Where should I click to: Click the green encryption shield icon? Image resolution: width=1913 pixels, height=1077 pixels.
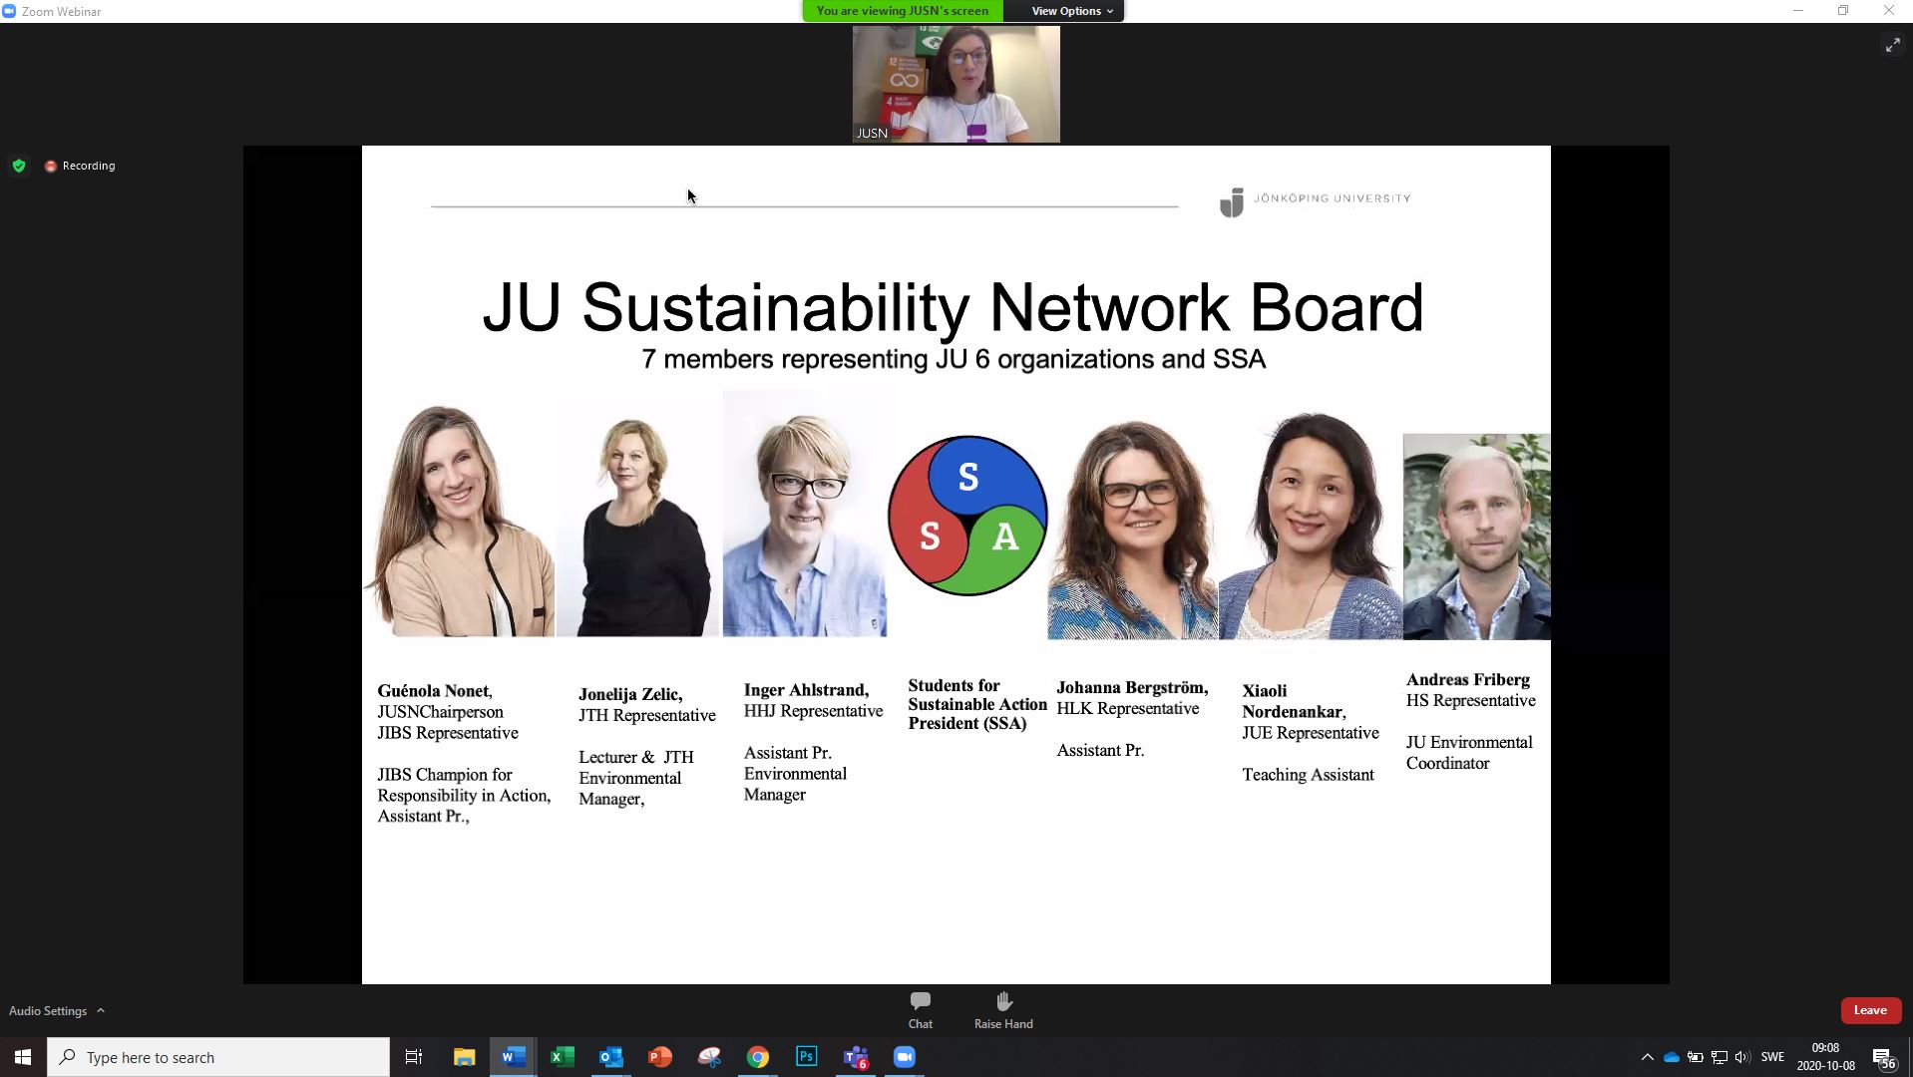19,166
